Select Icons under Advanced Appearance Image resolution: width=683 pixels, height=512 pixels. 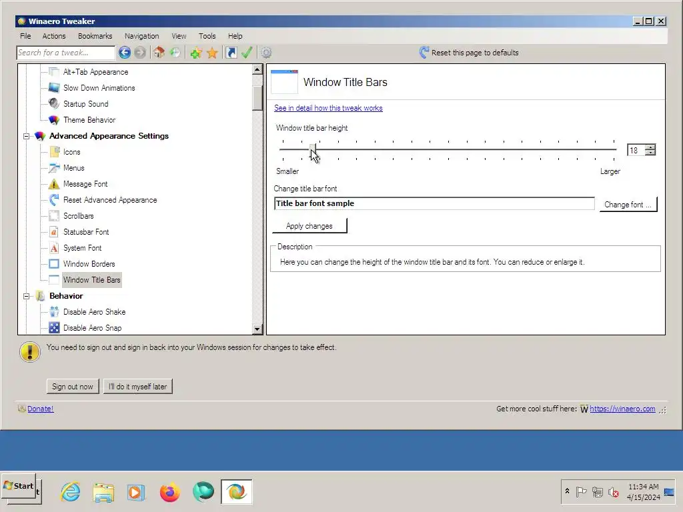coord(72,152)
